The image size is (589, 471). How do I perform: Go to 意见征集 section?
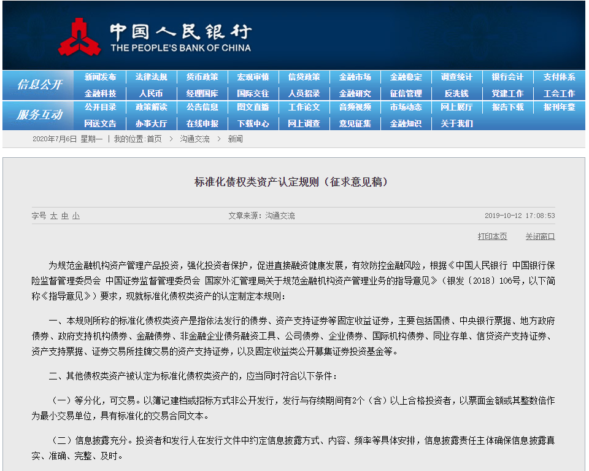point(355,123)
